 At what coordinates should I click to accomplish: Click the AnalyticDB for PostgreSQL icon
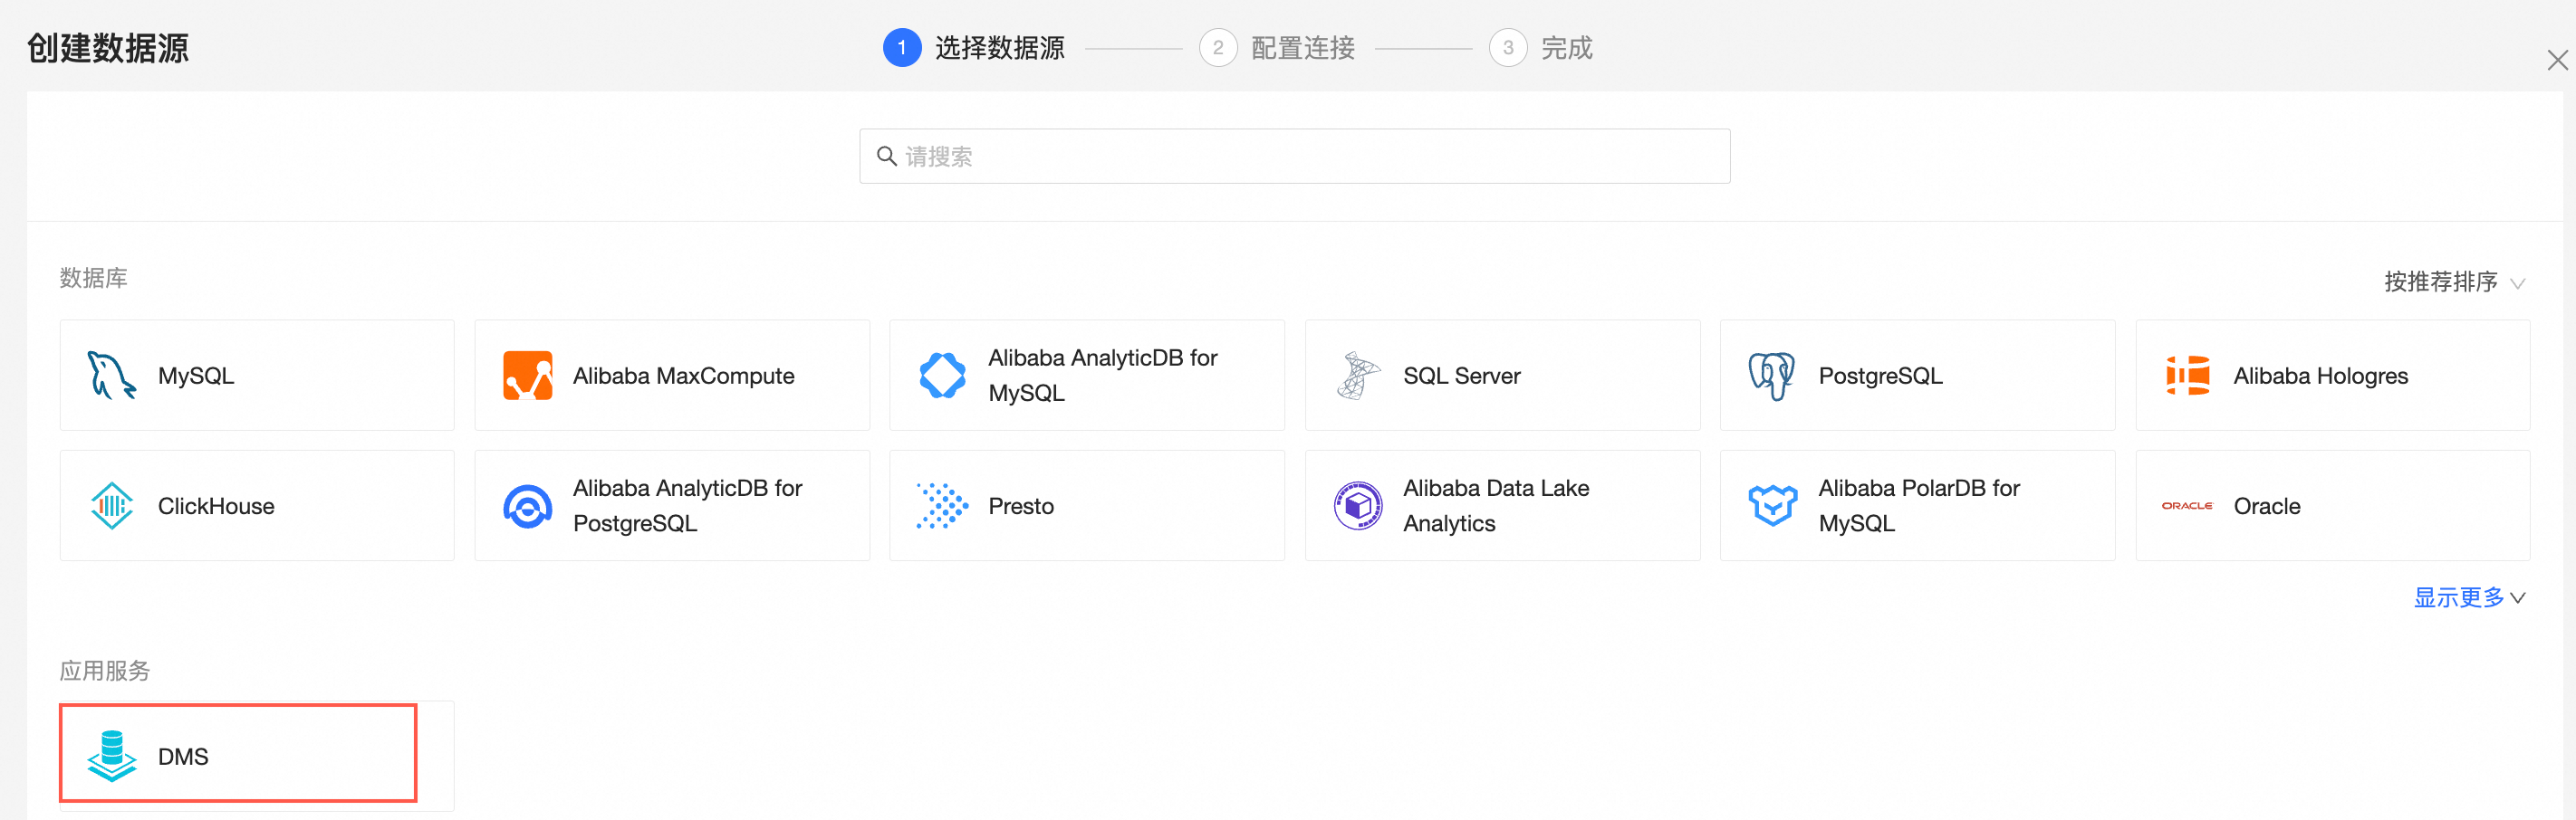pos(527,506)
